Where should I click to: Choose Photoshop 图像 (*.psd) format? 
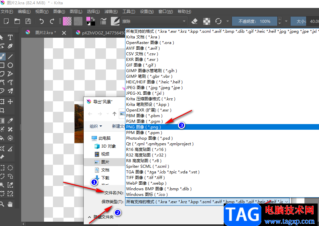222,138
